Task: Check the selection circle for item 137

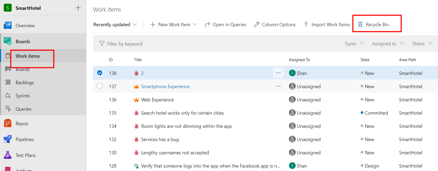Action: click(100, 86)
